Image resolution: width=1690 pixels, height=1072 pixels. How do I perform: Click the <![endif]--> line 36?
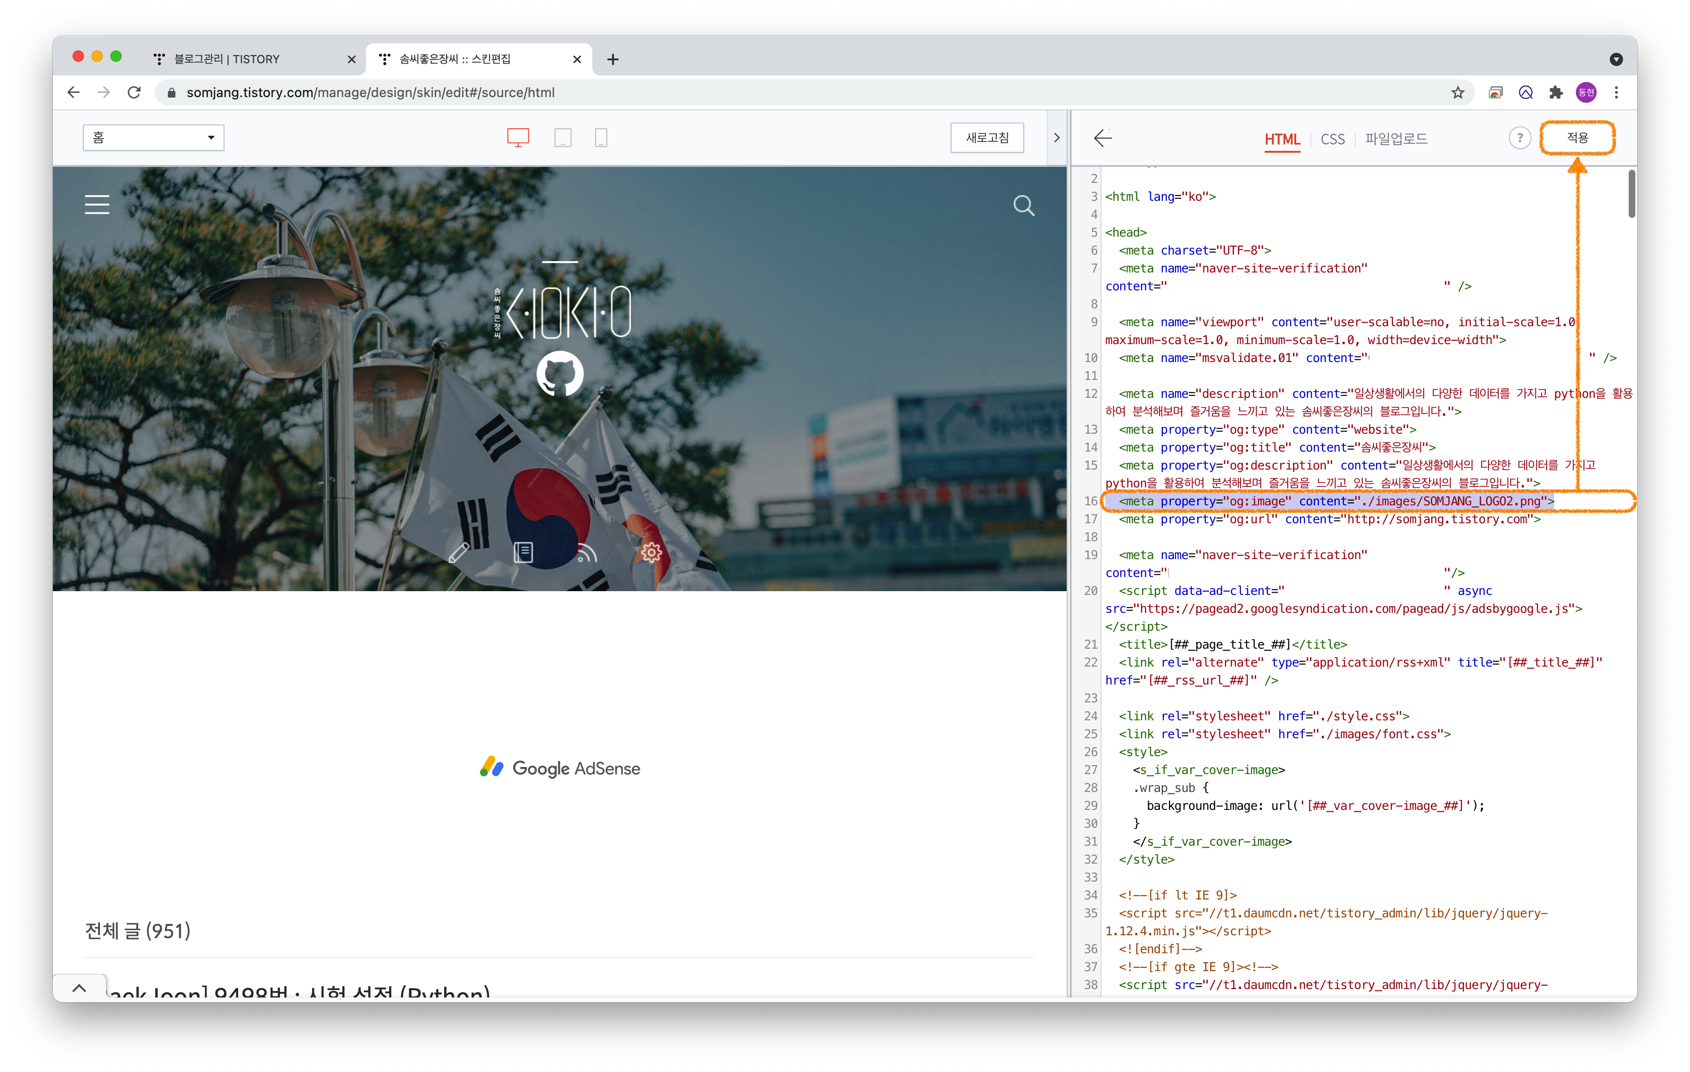pyautogui.click(x=1160, y=948)
